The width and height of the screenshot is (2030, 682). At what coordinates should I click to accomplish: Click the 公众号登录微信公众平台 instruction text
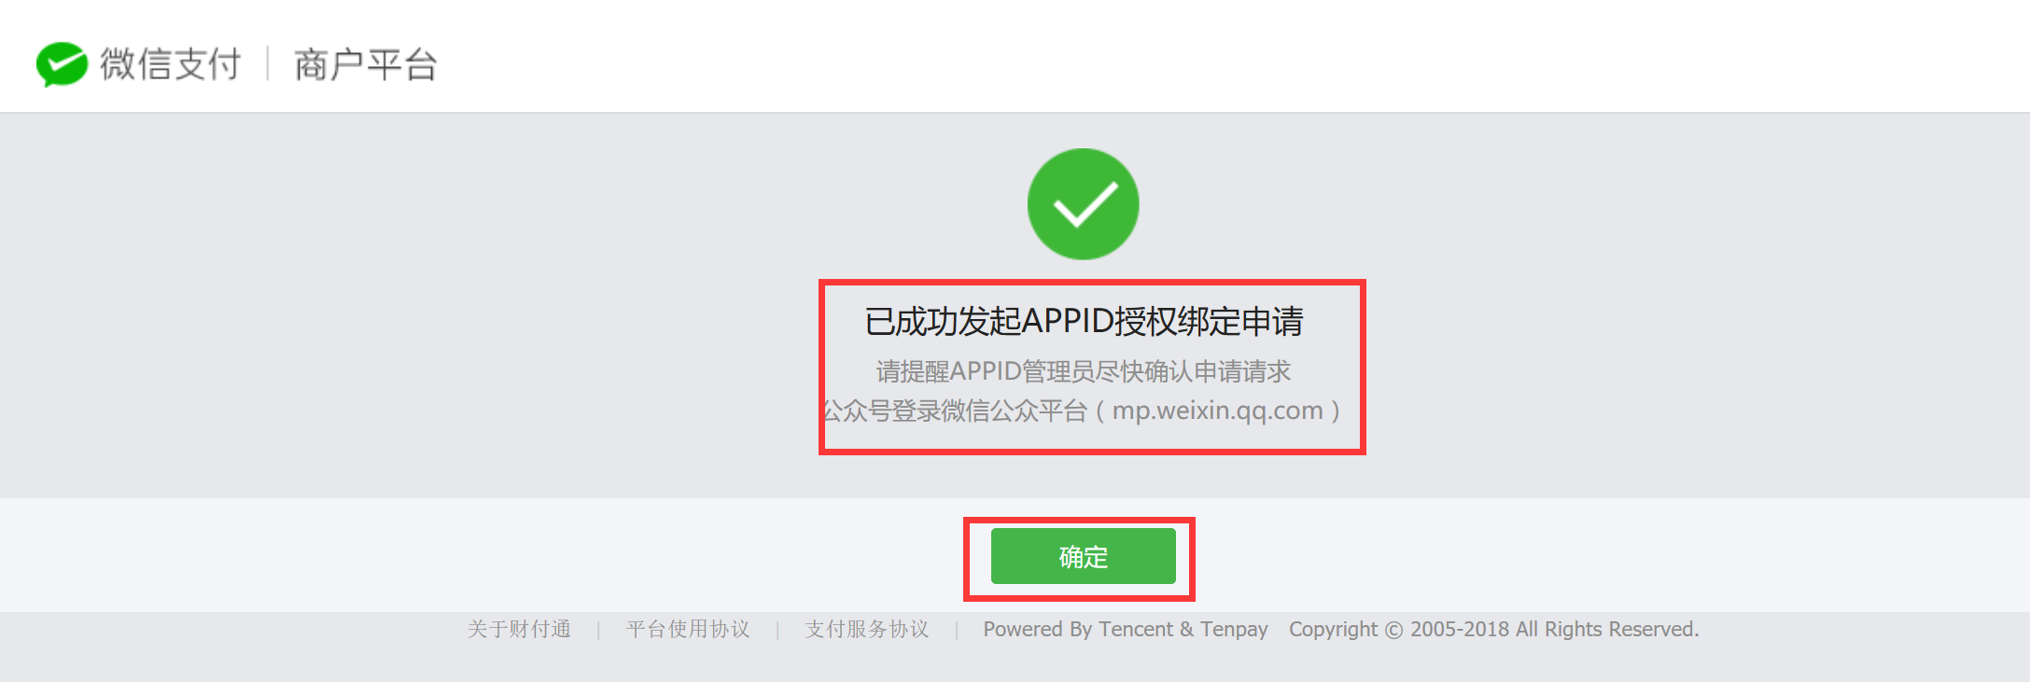954,411
